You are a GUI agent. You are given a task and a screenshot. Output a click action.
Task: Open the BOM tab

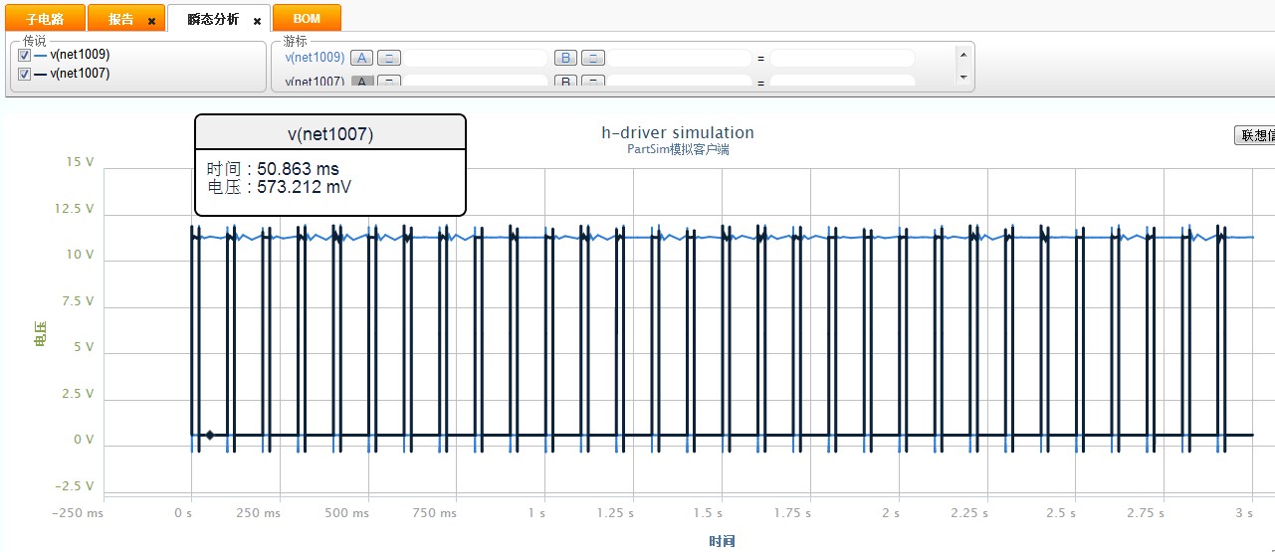point(307,18)
